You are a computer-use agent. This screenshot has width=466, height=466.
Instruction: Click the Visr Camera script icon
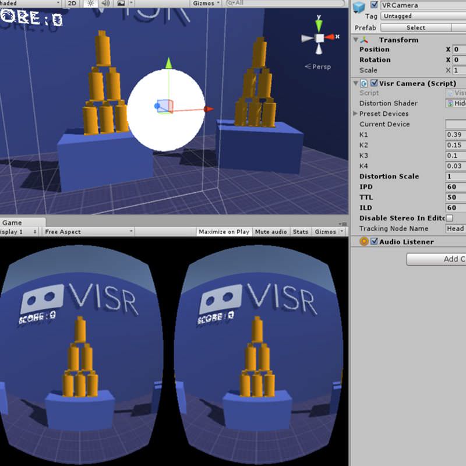[x=364, y=83]
